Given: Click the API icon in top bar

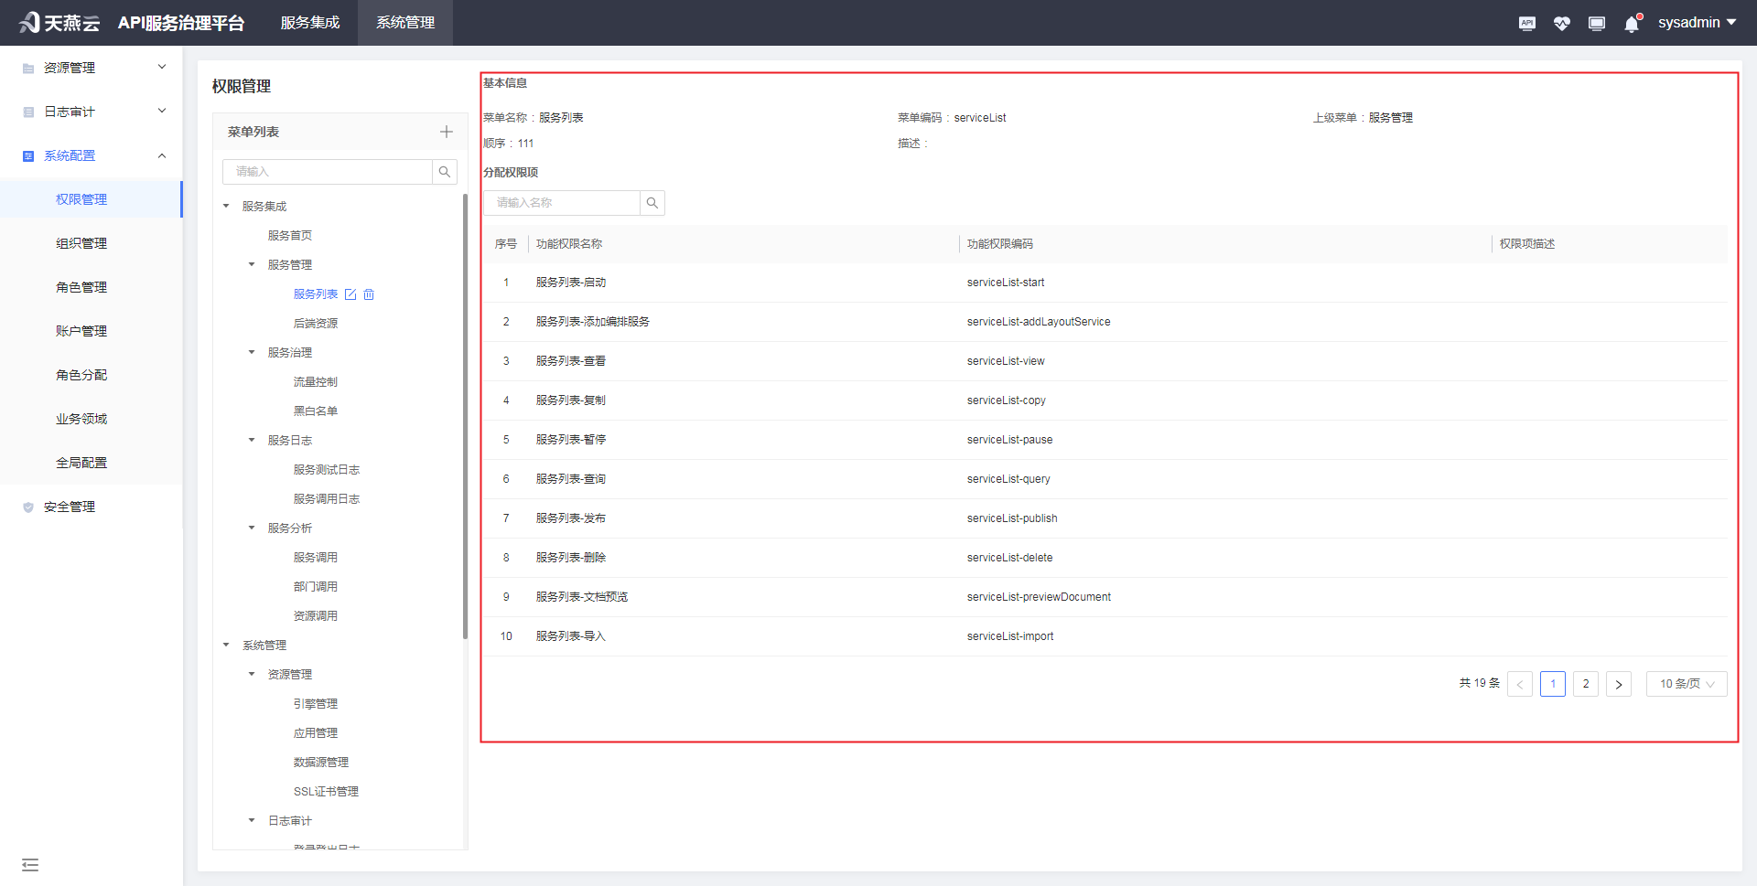Looking at the screenshot, I should (1526, 24).
